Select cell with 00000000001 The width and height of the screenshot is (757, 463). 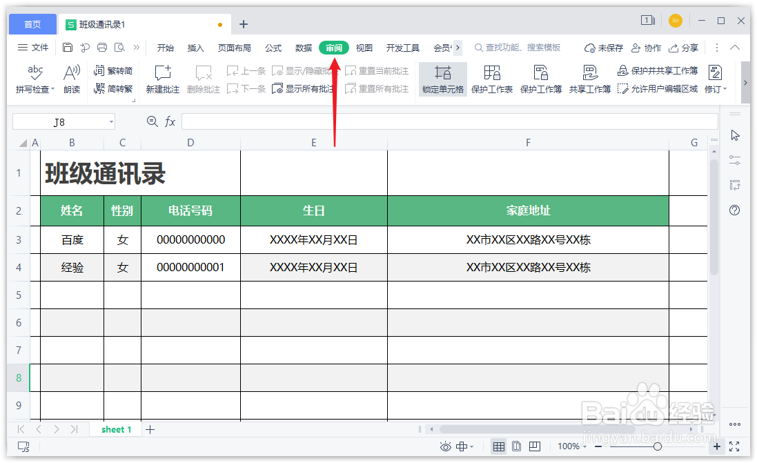[x=190, y=268]
